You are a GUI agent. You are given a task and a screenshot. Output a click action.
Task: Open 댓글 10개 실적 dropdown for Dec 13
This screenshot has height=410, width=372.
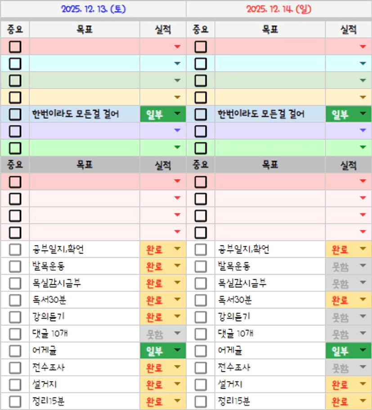point(177,333)
